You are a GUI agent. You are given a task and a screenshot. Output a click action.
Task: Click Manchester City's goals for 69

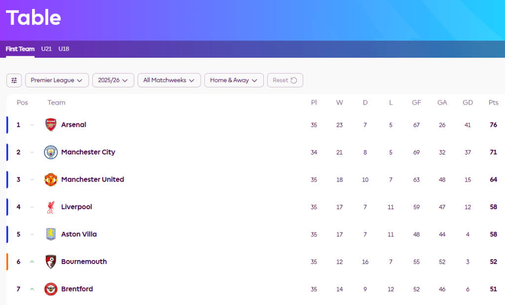pos(416,152)
